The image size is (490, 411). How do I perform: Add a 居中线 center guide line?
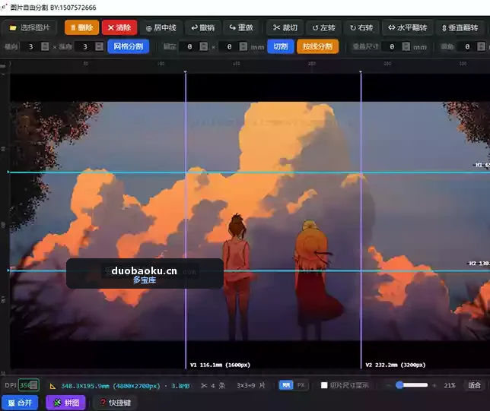(x=161, y=28)
